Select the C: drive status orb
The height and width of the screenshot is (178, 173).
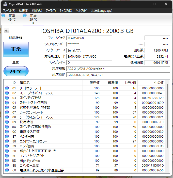[x=3, y=15]
